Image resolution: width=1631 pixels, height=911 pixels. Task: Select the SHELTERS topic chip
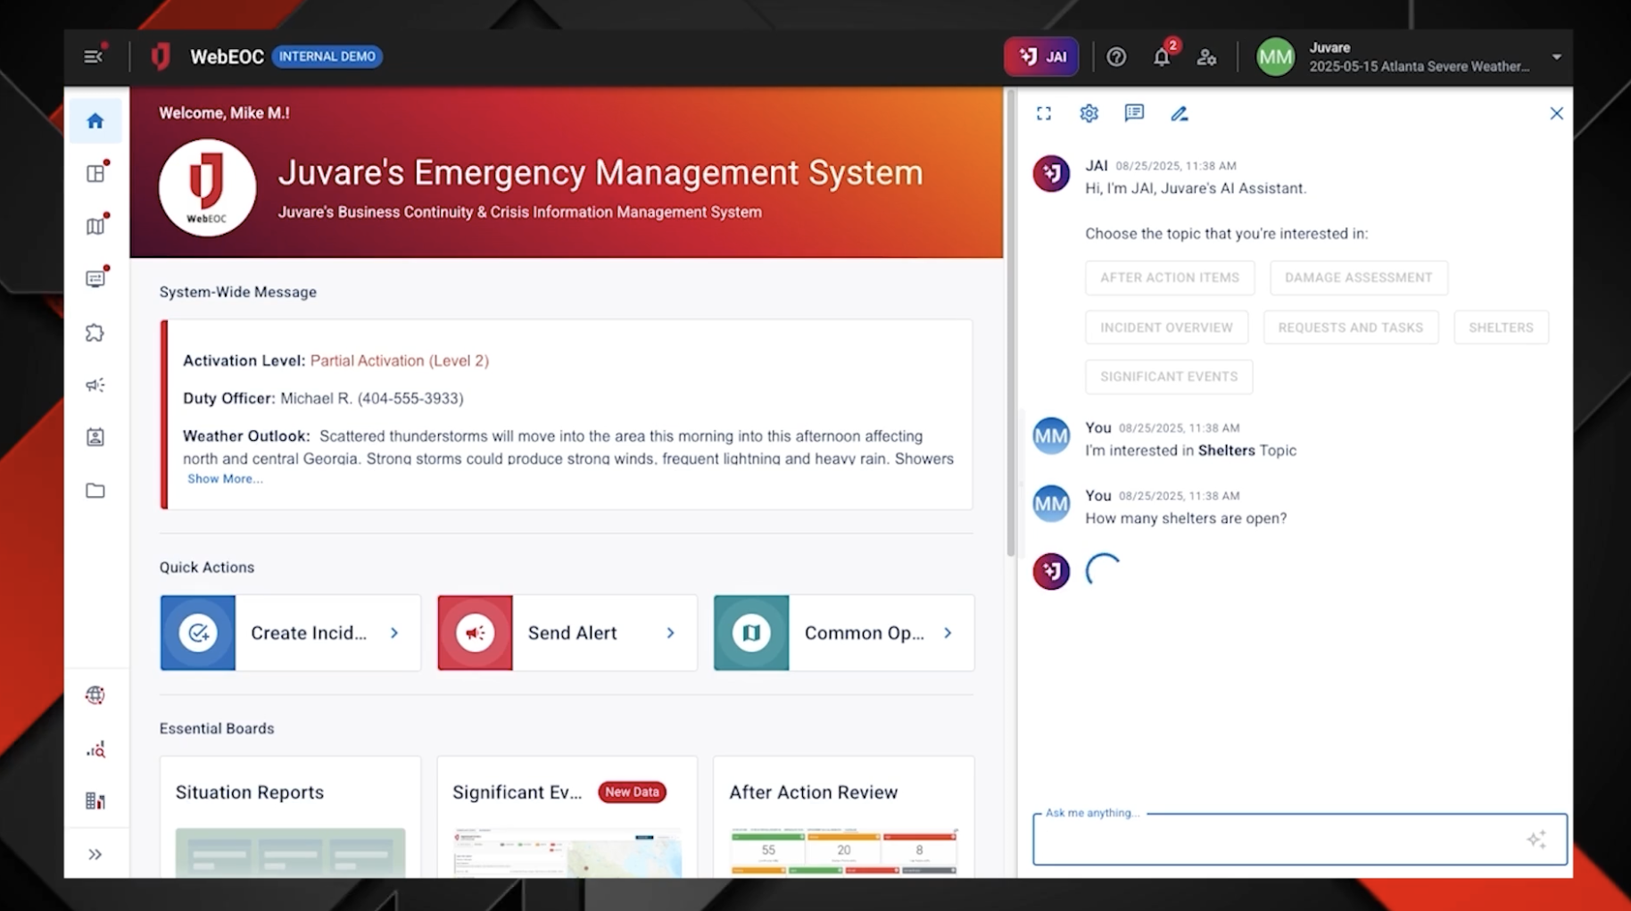coord(1501,327)
